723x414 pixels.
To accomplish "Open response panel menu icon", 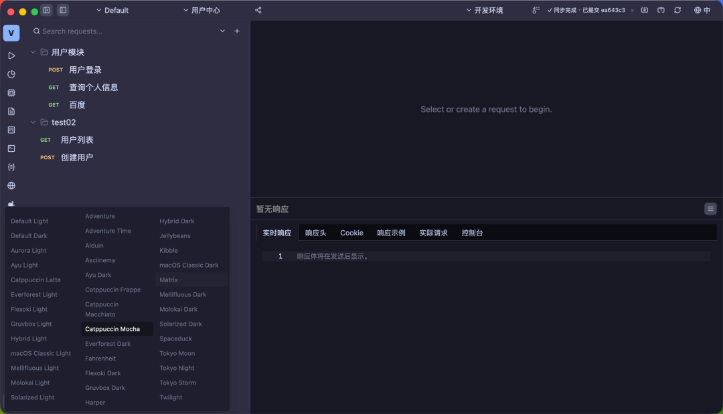I will (x=710, y=209).
